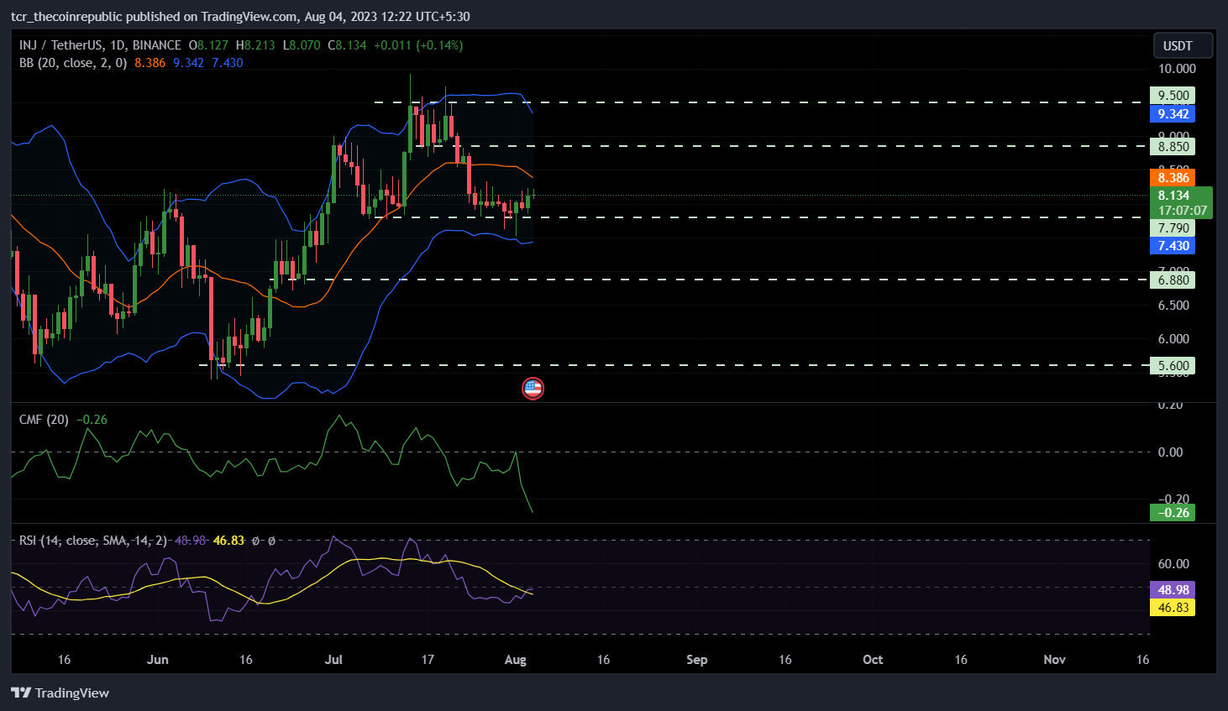The height and width of the screenshot is (711, 1228).
Task: Click the yellow 46.83 RSI SMA label
Action: [x=1173, y=608]
